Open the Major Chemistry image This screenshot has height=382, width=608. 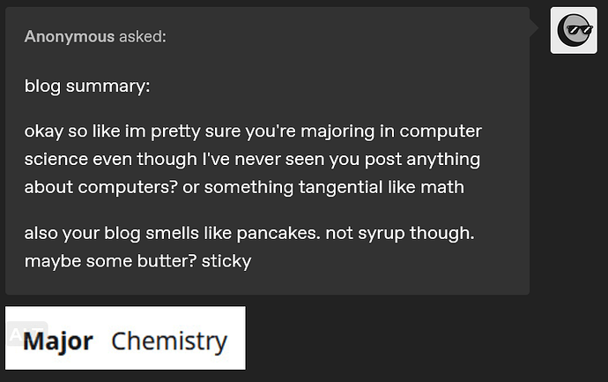point(125,338)
